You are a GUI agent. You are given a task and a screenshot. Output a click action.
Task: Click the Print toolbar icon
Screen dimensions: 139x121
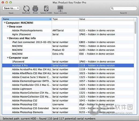(35, 9)
